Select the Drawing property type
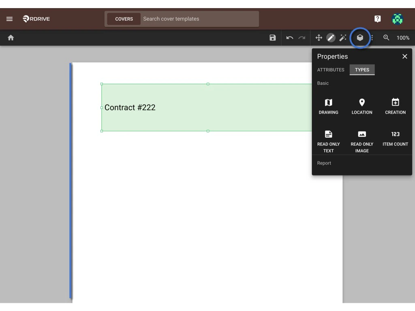This screenshot has width=415, height=311. click(328, 105)
